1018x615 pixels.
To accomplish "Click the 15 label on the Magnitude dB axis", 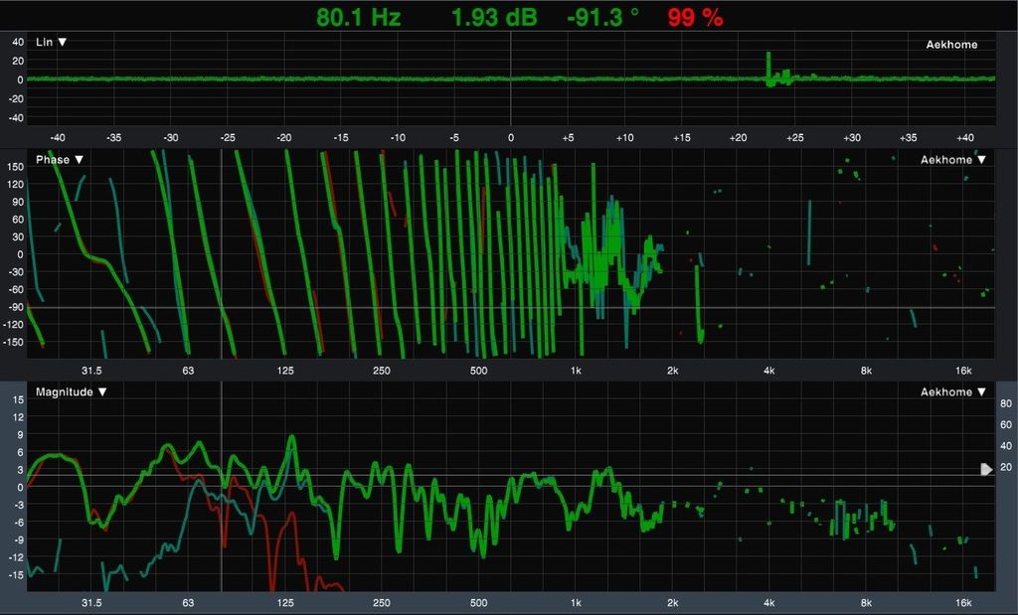I will pos(18,399).
